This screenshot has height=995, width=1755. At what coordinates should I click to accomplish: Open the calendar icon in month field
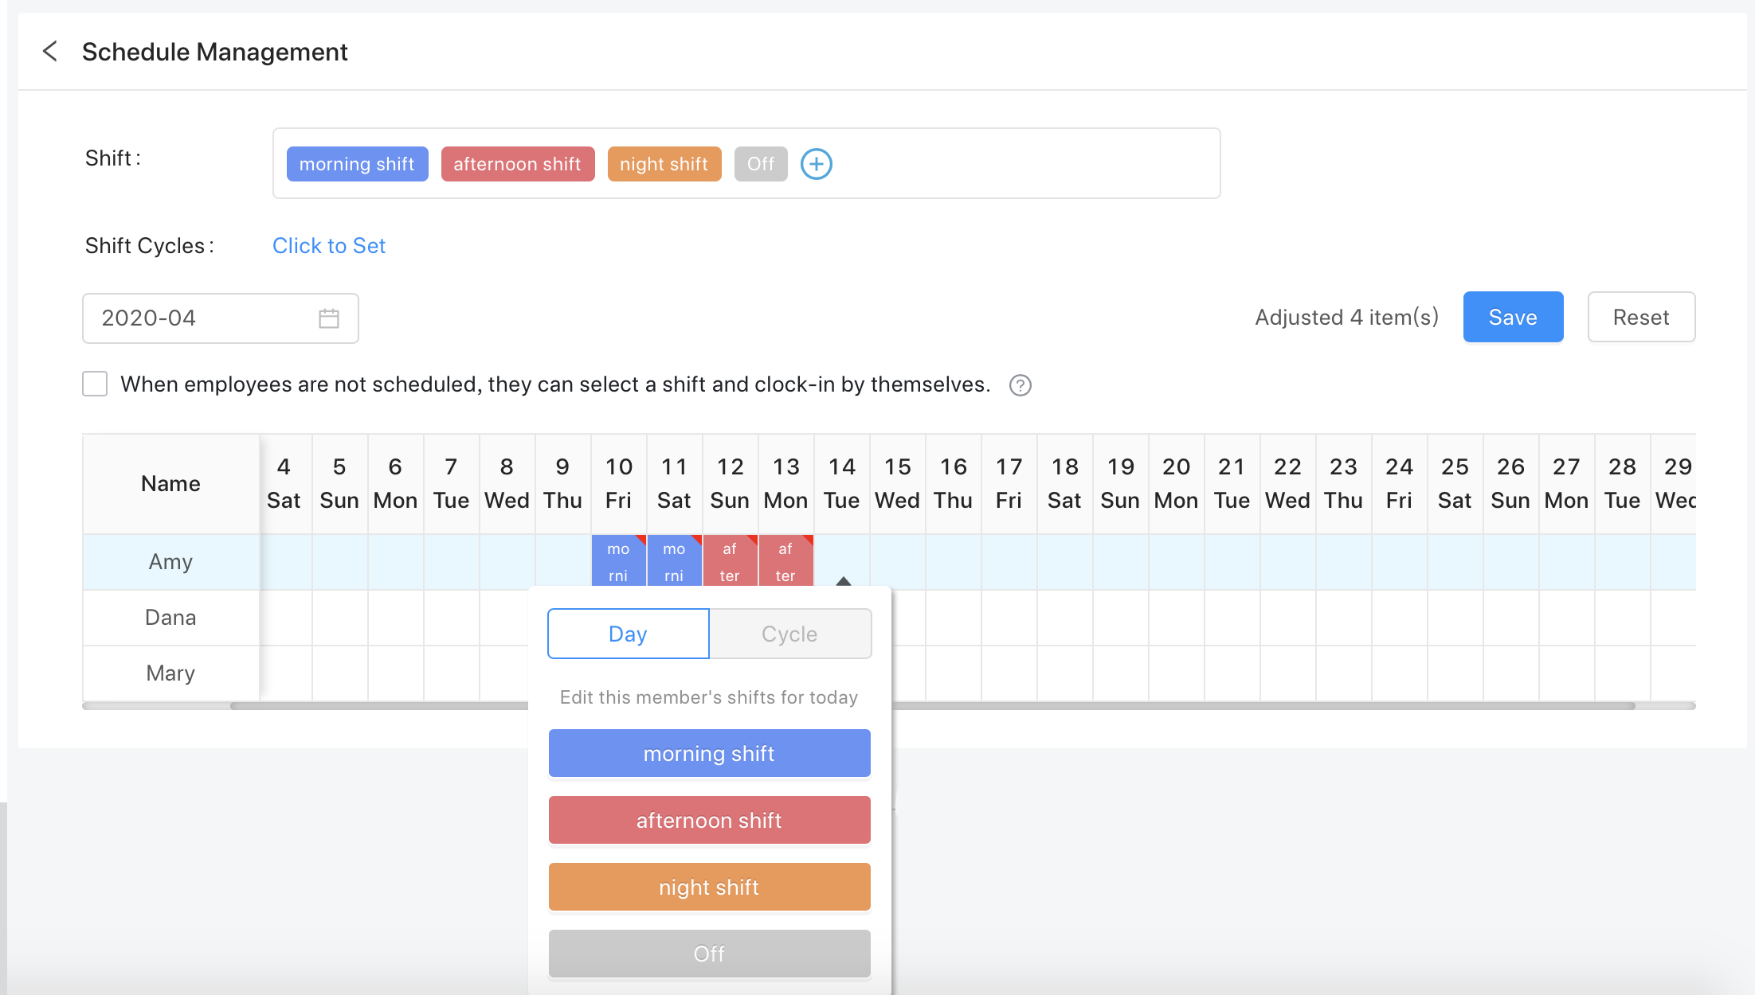coord(328,318)
